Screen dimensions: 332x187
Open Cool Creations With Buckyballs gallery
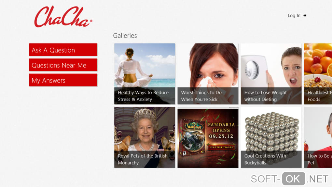pos(271,137)
